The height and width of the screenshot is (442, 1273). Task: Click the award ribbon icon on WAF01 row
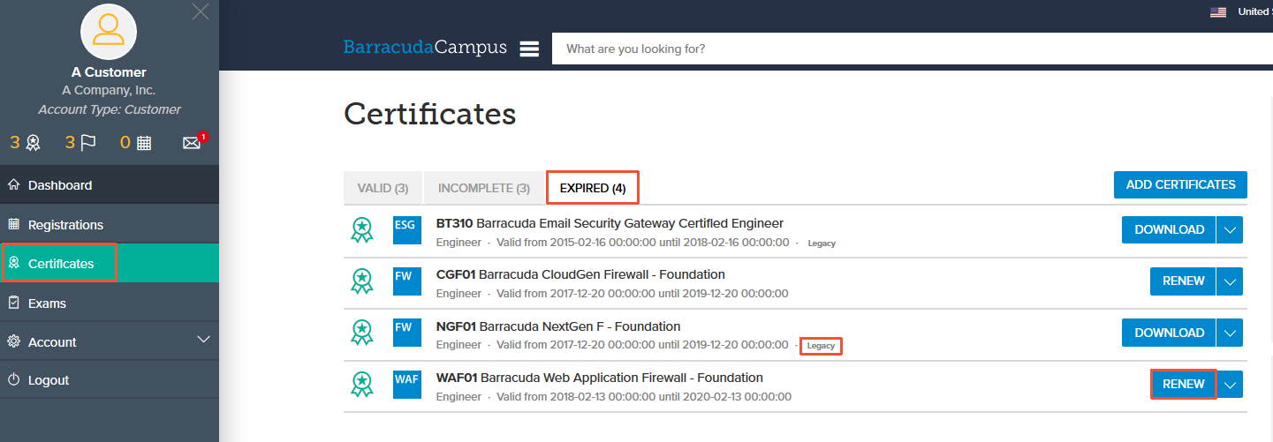pos(362,385)
